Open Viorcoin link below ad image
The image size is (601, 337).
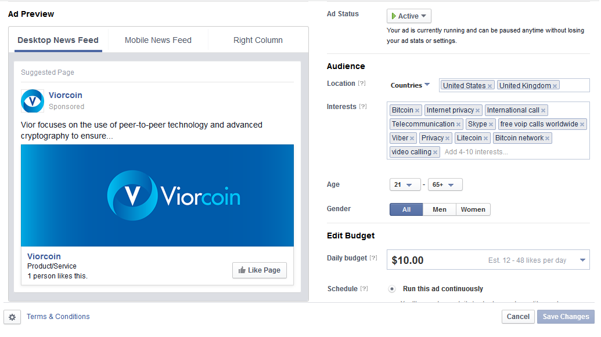click(x=44, y=256)
